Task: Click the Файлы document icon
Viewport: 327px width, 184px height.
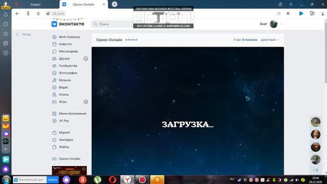Action: point(54,147)
